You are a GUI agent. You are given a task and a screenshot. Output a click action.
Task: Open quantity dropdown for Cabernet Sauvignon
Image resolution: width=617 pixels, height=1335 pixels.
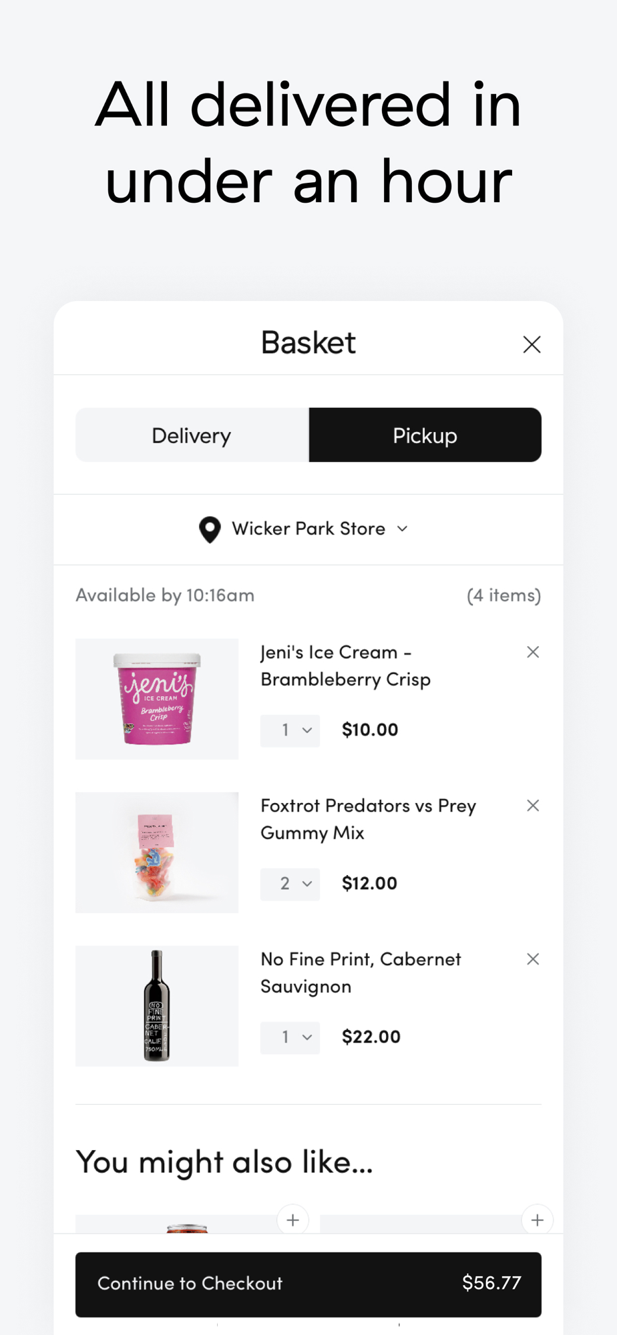tap(290, 1037)
